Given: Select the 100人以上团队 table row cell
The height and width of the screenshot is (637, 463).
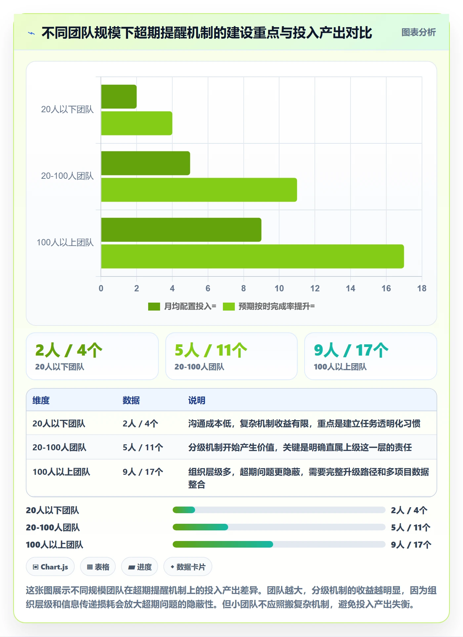Looking at the screenshot, I should tap(62, 472).
